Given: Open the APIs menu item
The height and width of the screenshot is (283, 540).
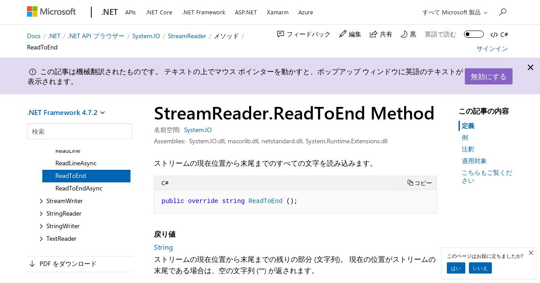Looking at the screenshot, I should tap(130, 12).
